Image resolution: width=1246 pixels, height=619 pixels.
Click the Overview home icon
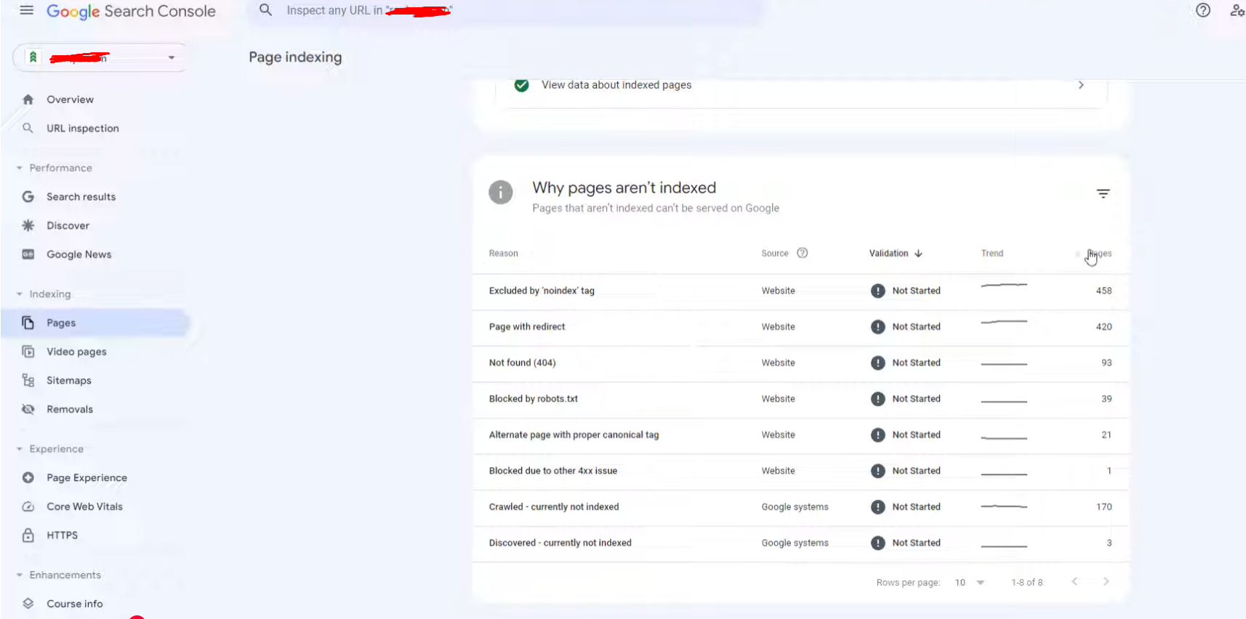(28, 100)
